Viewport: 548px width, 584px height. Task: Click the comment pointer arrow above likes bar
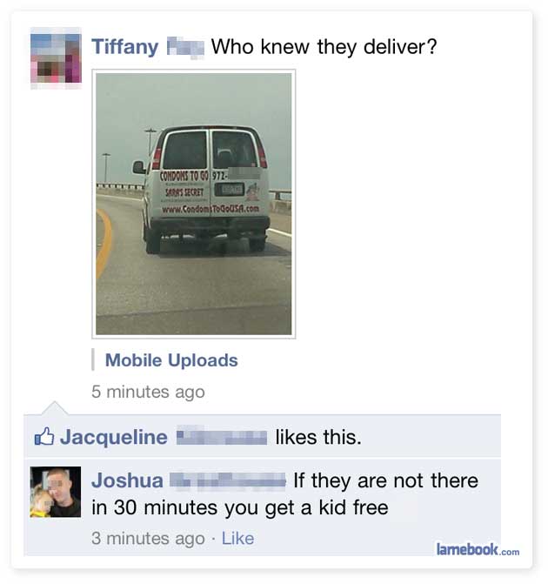click(x=55, y=408)
